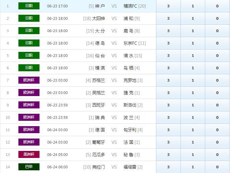Viewport: 230px width, 173px height.
Task: Choose option 3 for 苏格兰 vs 克罗地亚
Action: [168, 80]
